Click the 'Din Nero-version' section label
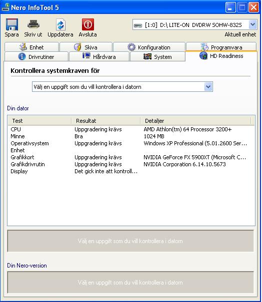Screen dimensions: 262x302 (x=27, y=266)
